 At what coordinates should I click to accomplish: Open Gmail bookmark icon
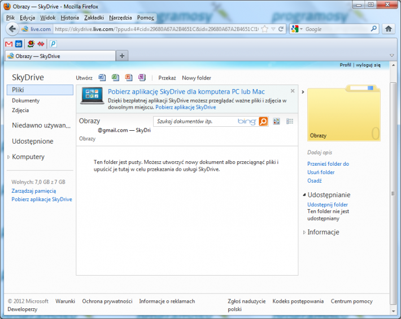(8, 44)
